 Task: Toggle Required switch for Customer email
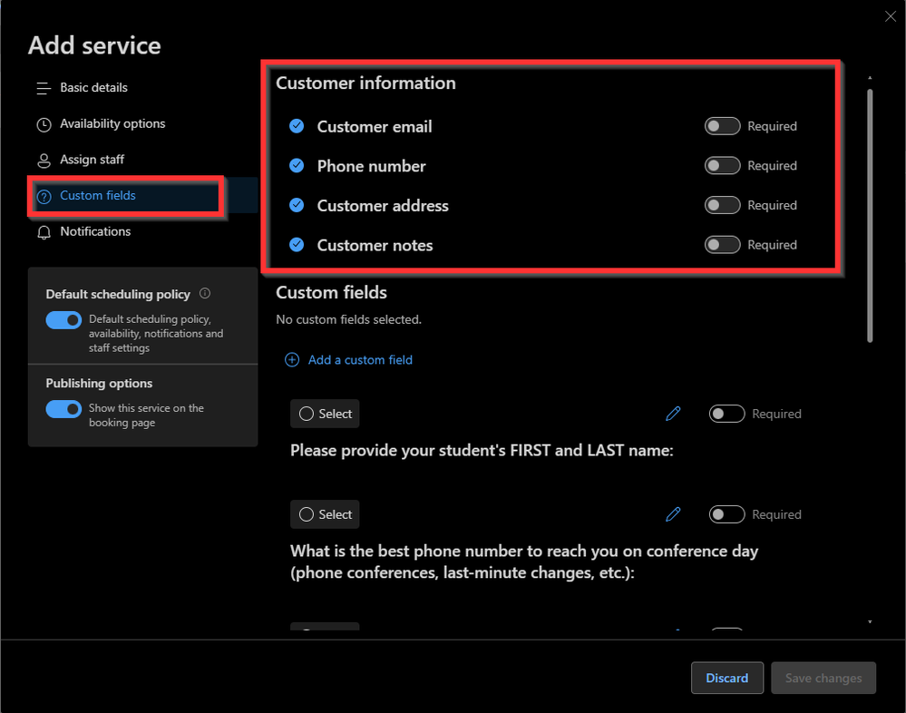(x=723, y=126)
